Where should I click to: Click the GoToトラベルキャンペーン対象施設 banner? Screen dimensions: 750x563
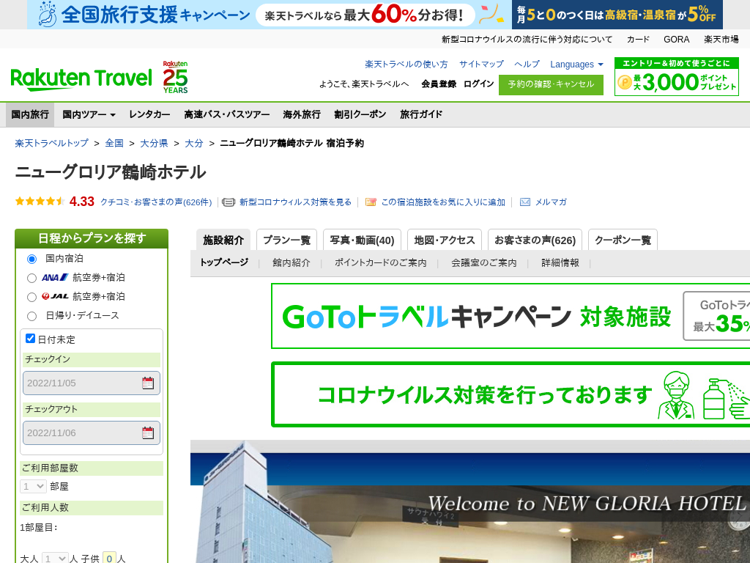[x=510, y=316]
